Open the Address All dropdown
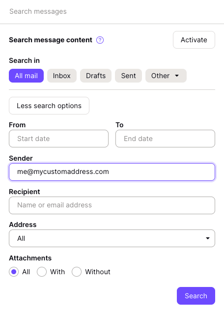This screenshot has width=224, height=314. [x=112, y=238]
